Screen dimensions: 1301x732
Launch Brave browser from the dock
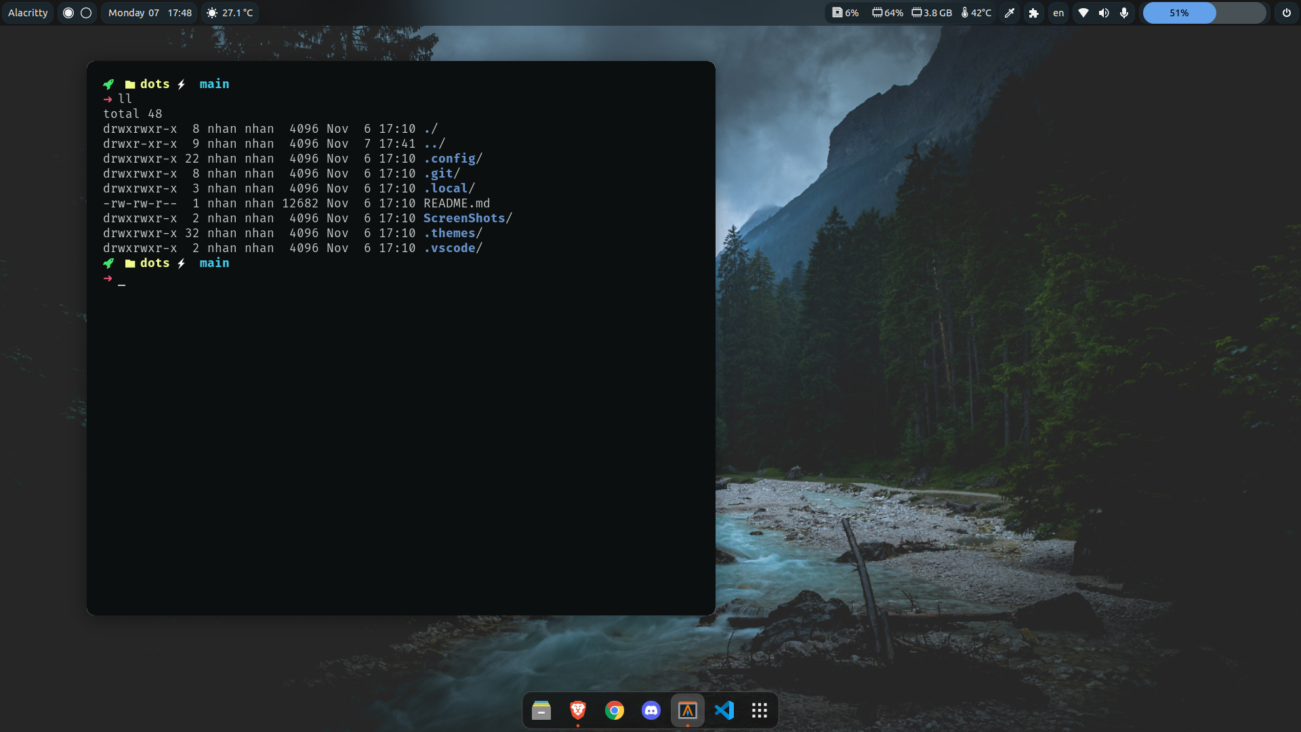pos(577,710)
